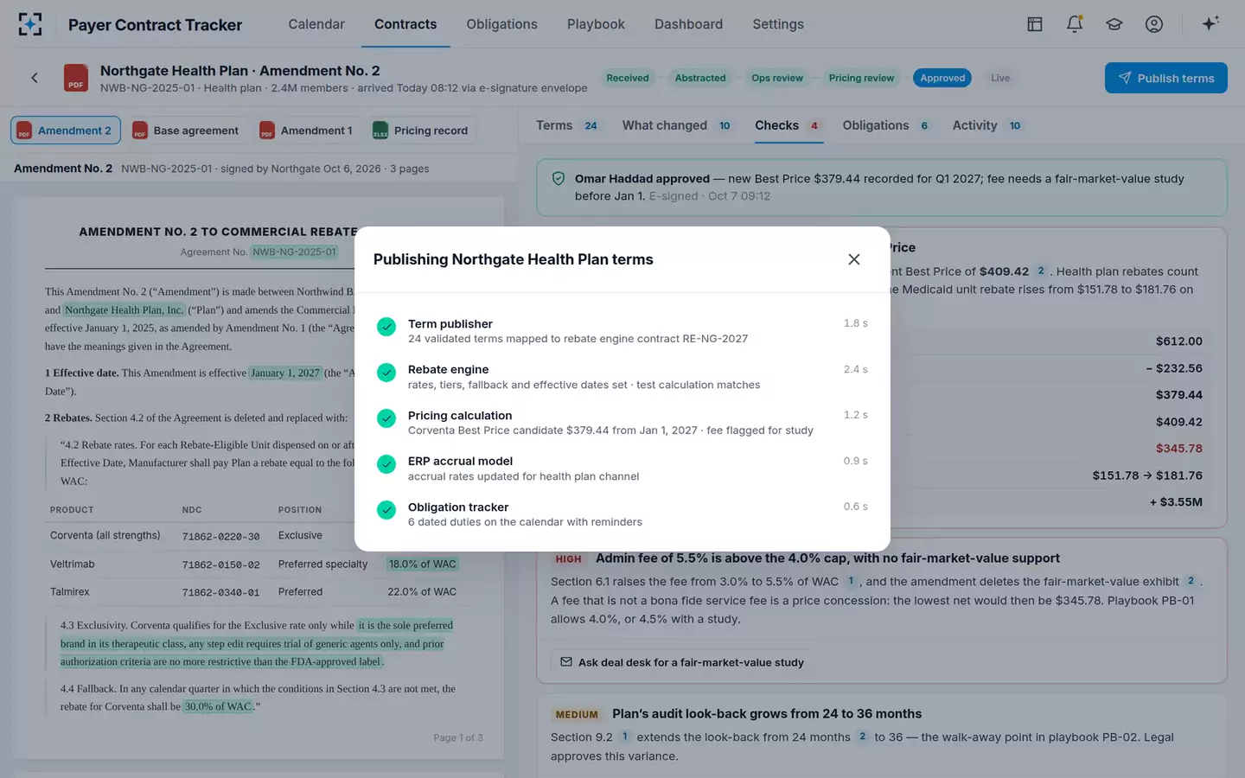The height and width of the screenshot is (778, 1245).
Task: Switch to the Obligations panel tab with count 6
Action: point(886,125)
